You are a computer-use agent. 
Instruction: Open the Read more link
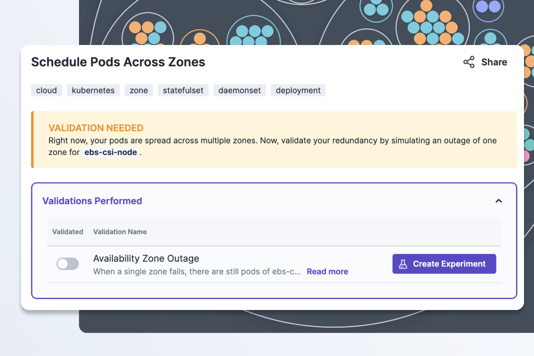tap(327, 271)
